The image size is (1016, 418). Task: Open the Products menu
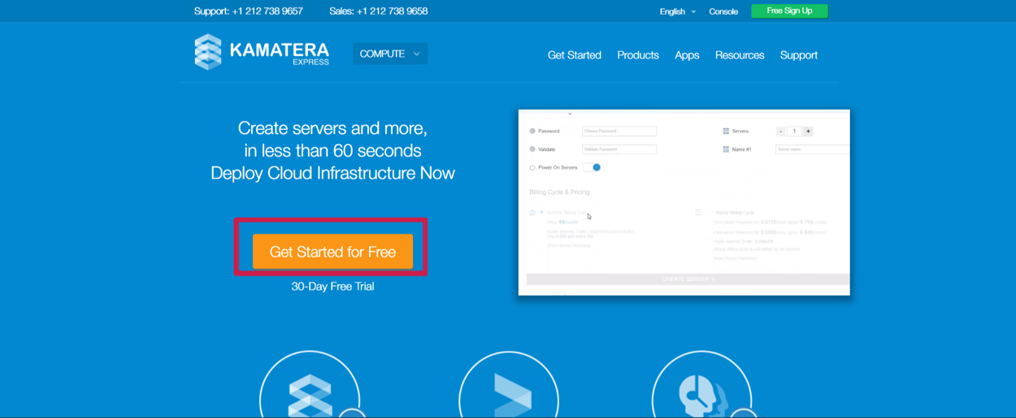tap(638, 55)
